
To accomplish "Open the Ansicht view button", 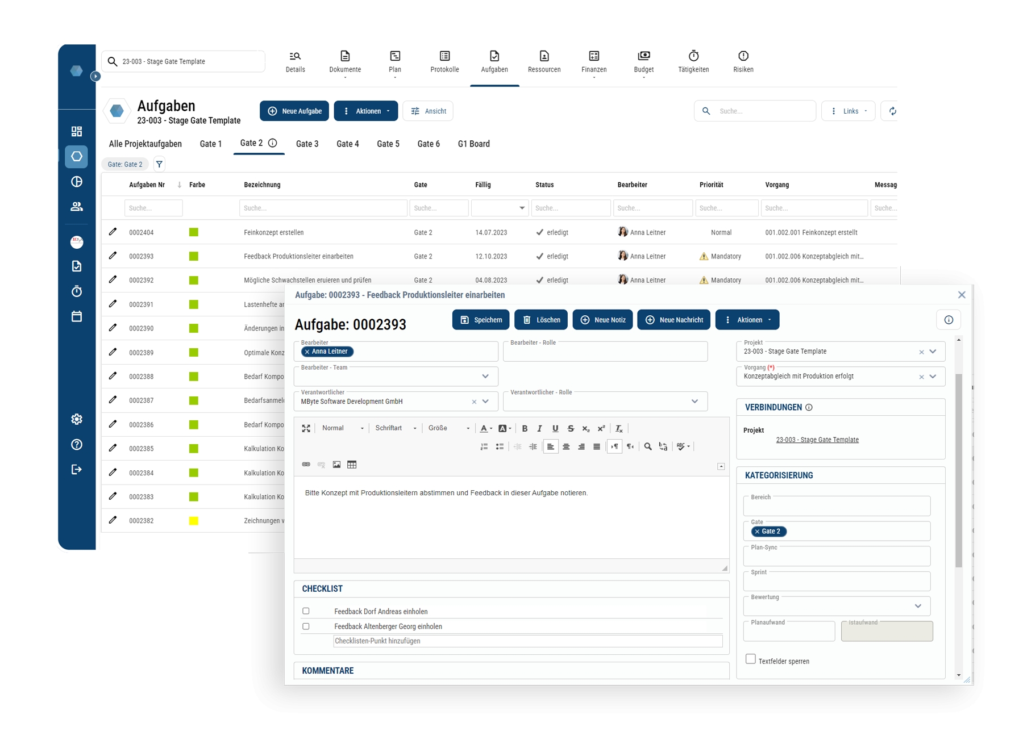I will point(428,111).
